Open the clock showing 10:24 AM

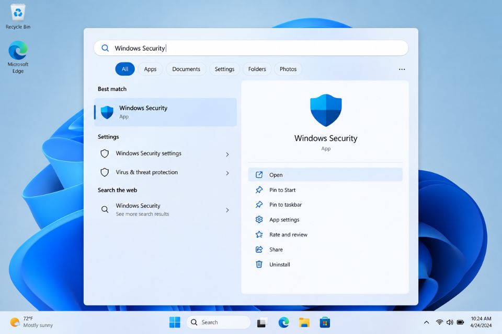(481, 322)
